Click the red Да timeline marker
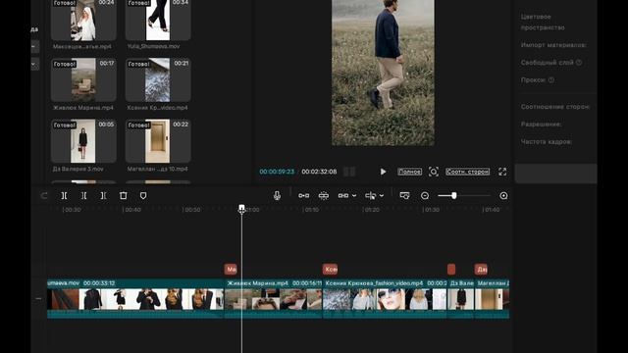Screen dimensions: 628x353 point(481,270)
